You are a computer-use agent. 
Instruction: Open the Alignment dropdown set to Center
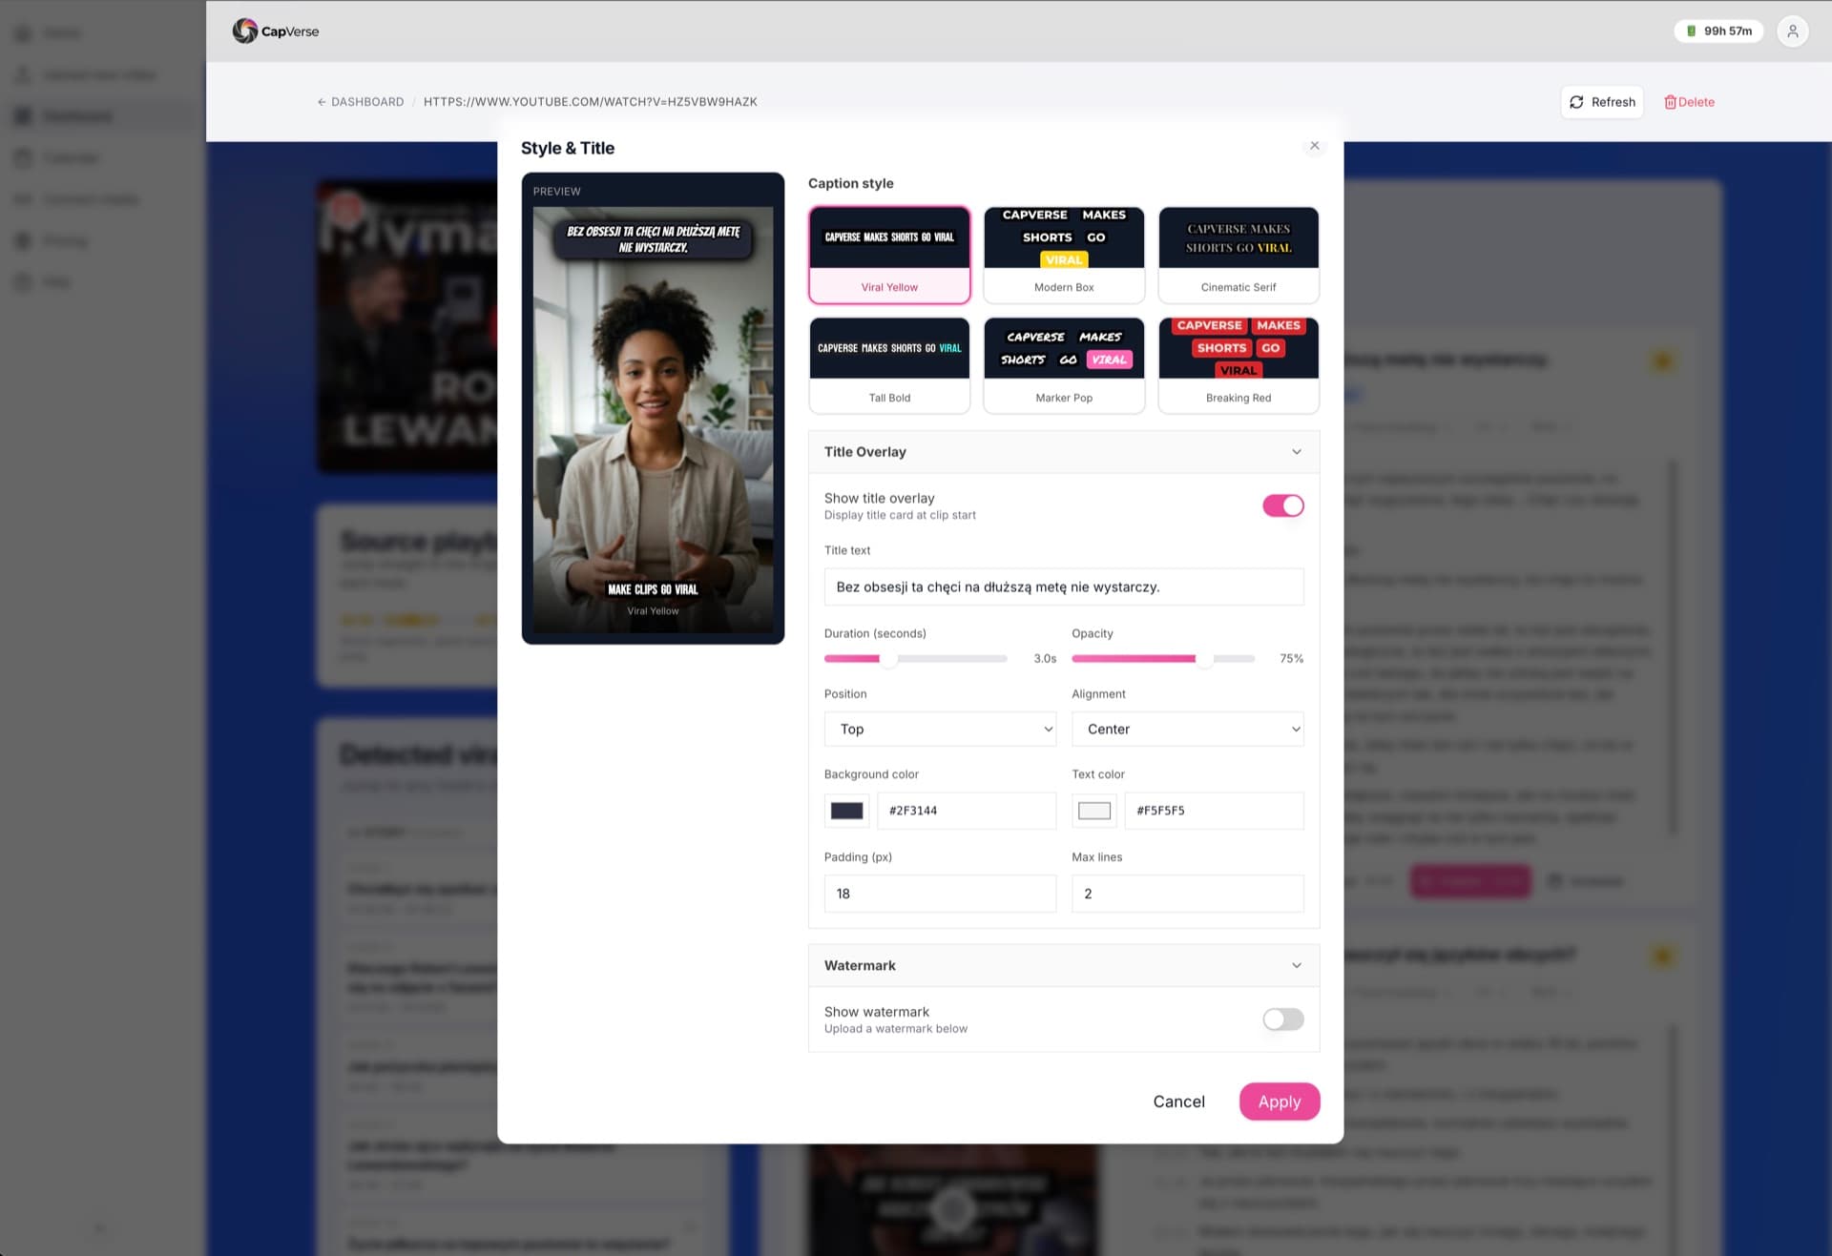click(1187, 729)
